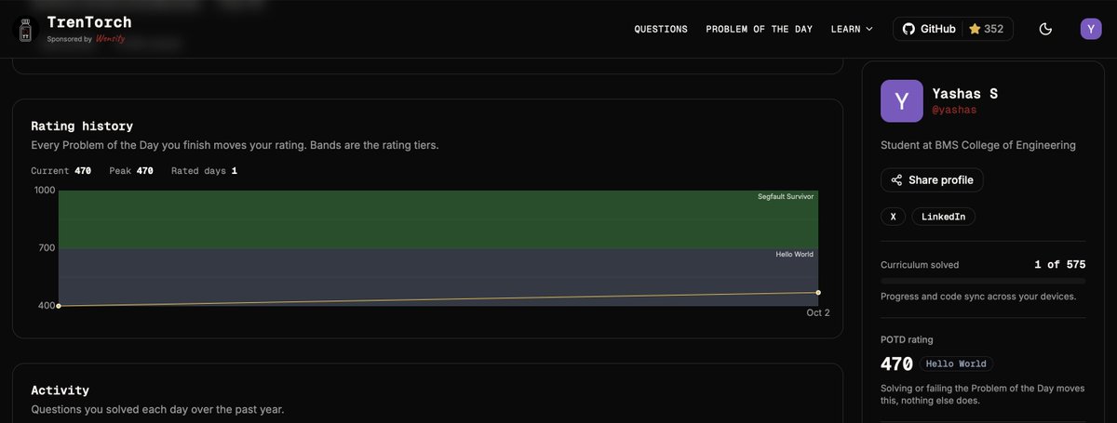1117x423 pixels.
Task: Click the Oct 2 axis label
Action: pos(817,313)
